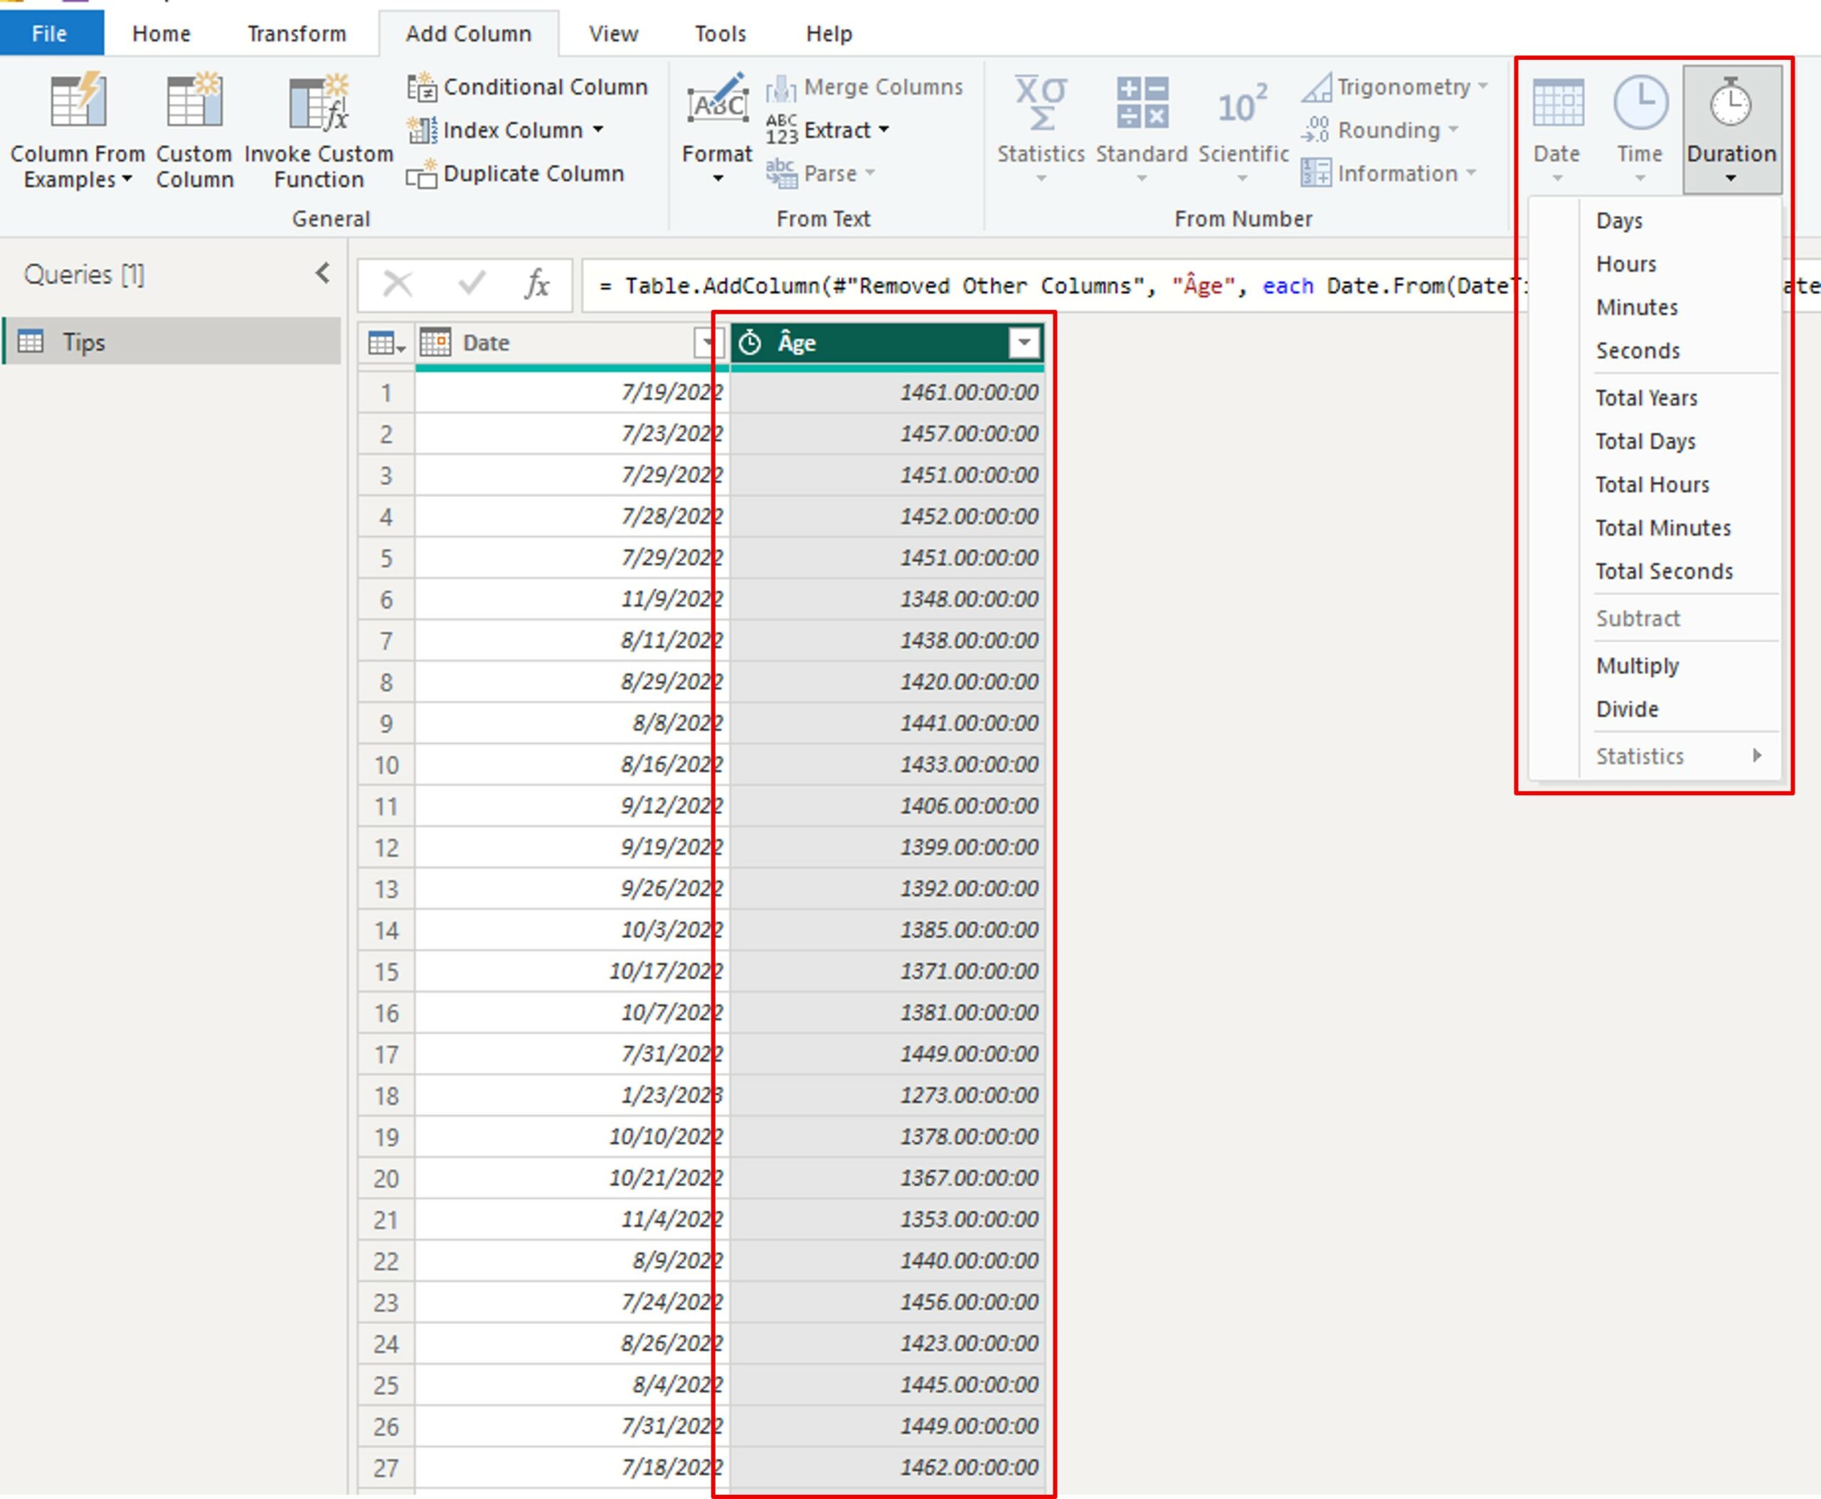This screenshot has width=1821, height=1499.
Task: Choose Divide from Duration menu
Action: pos(1628,709)
